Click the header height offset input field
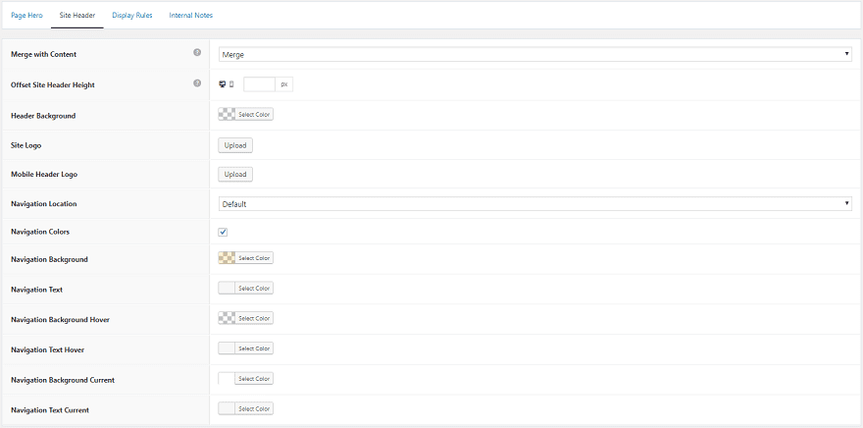The width and height of the screenshot is (863, 428). 259,84
